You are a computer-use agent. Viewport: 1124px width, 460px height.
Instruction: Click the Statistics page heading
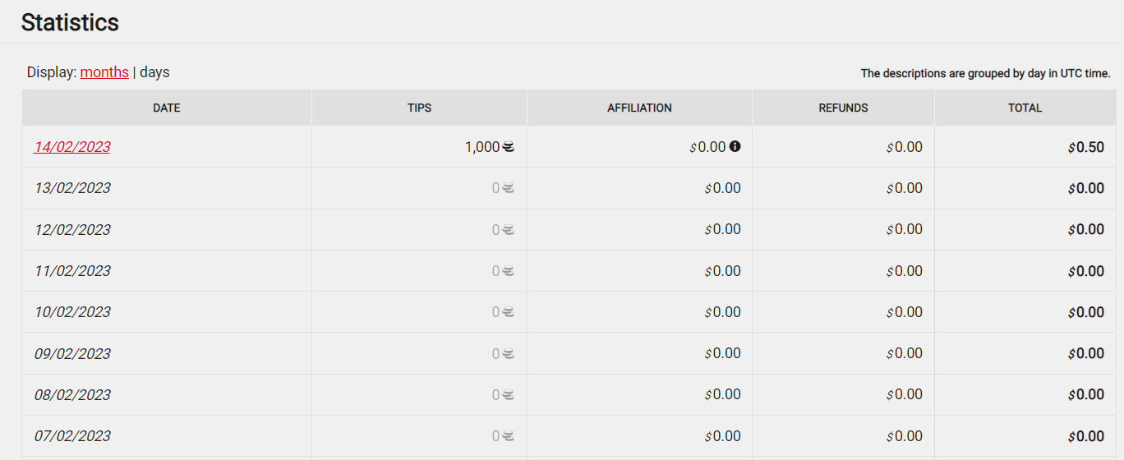(70, 22)
